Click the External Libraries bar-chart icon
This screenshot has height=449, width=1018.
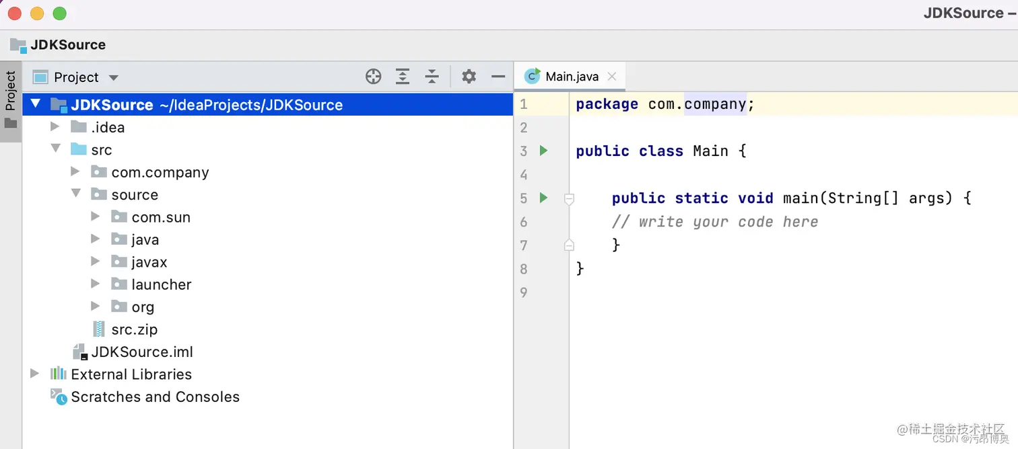click(59, 374)
